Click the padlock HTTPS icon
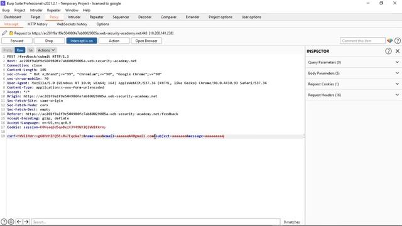The width and height of the screenshot is (402, 226). point(11,33)
